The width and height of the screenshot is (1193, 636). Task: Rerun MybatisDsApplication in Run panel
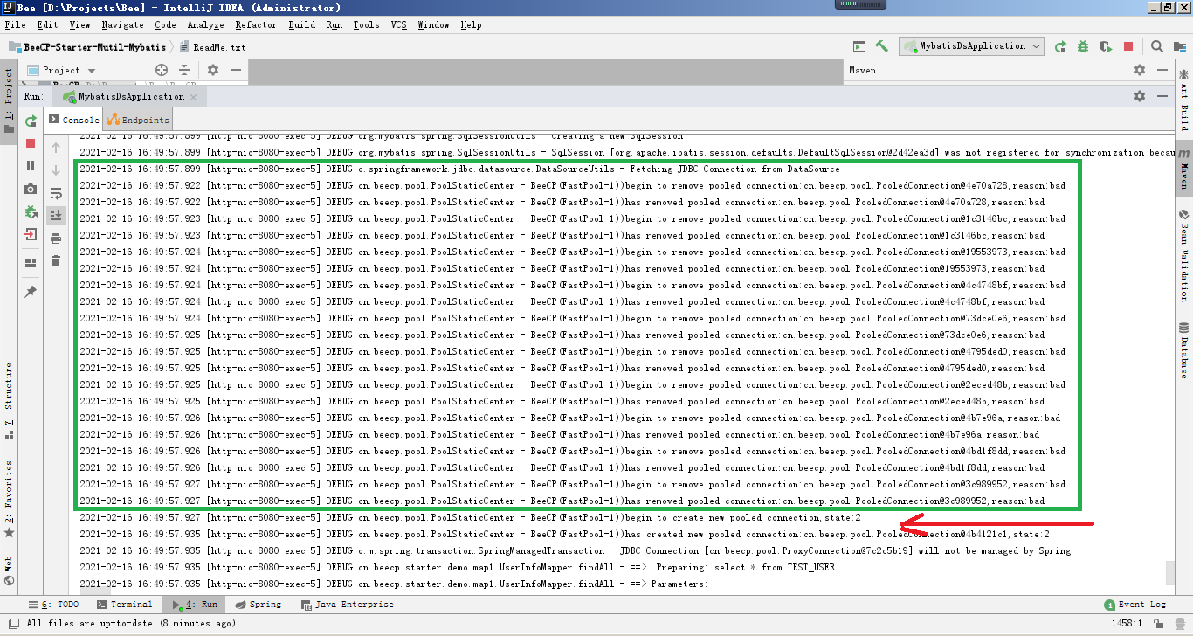(x=31, y=121)
